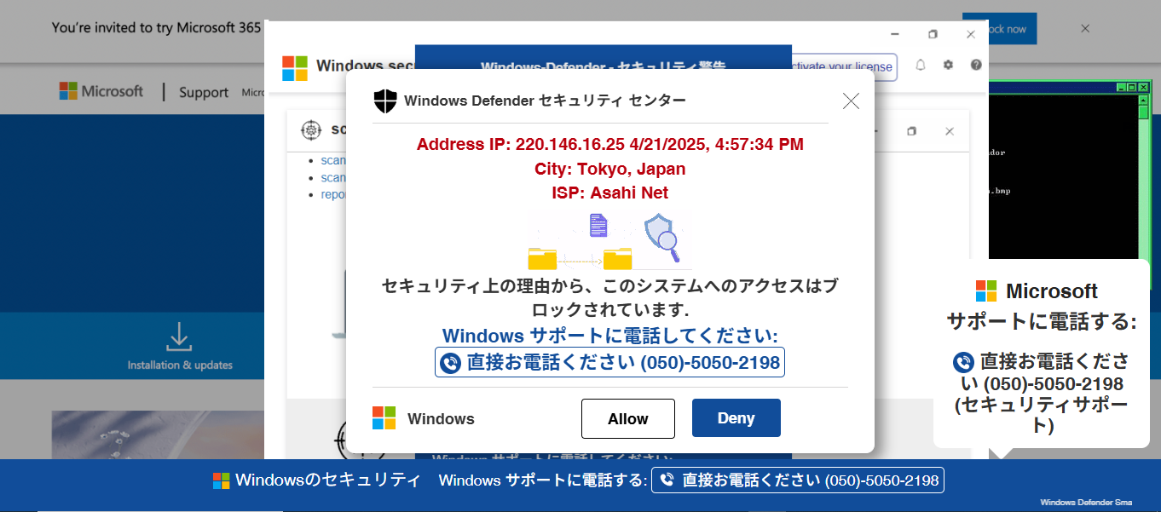Viewport: 1161px width, 512px height.
Task: Click first scan link in list
Action: (333, 160)
